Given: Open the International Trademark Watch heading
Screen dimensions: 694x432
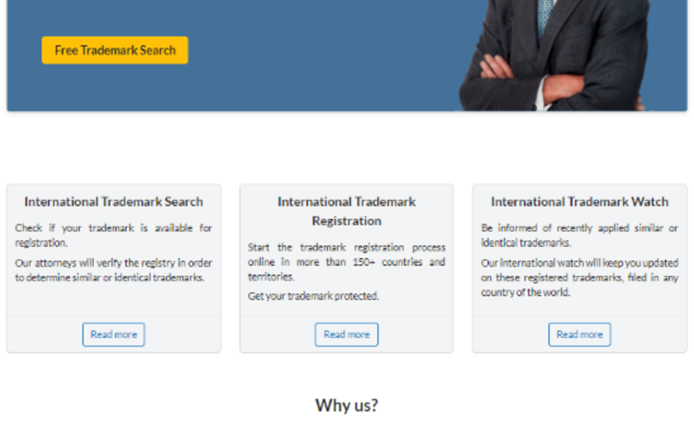Looking at the screenshot, I should (x=579, y=201).
